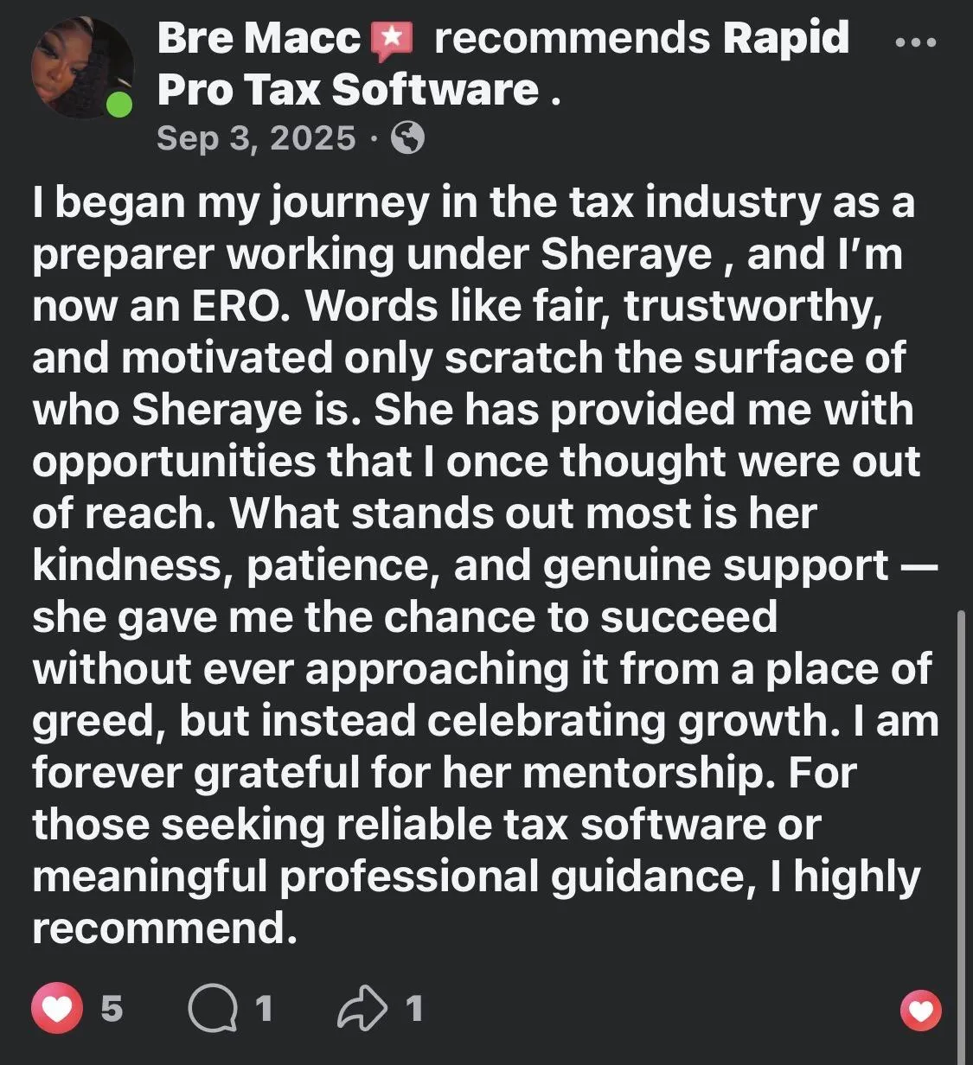Screen dimensions: 973x1065
Task: Click the red heart reactions icon beside 5
Action: click(x=57, y=1009)
